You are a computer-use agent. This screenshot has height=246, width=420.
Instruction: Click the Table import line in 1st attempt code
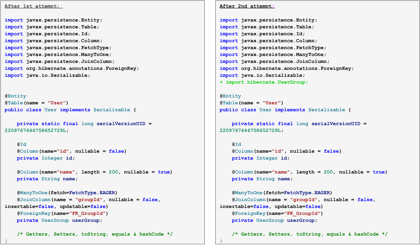point(52,27)
